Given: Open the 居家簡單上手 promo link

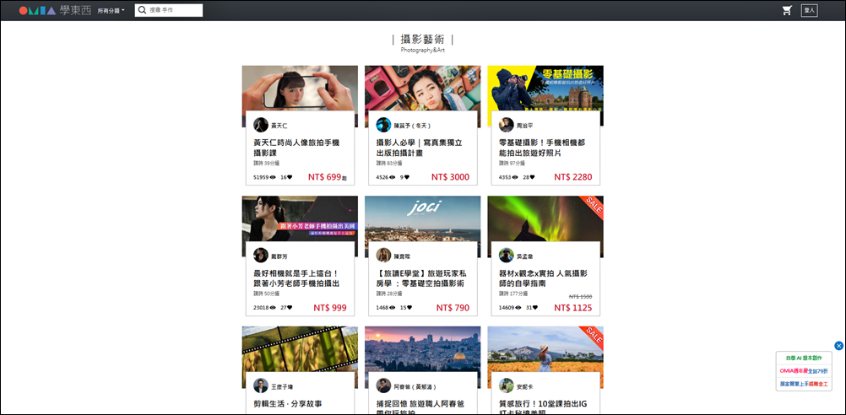Looking at the screenshot, I should click(x=804, y=384).
